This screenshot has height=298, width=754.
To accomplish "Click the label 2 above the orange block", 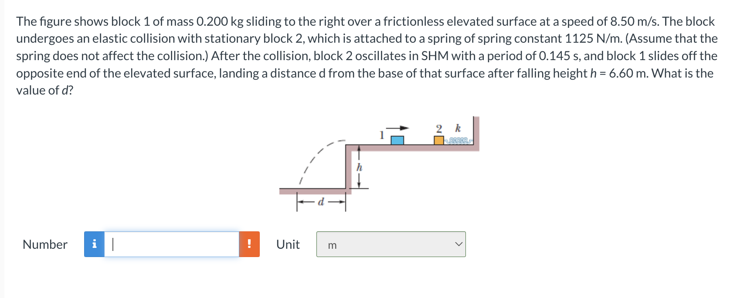I will [x=439, y=128].
